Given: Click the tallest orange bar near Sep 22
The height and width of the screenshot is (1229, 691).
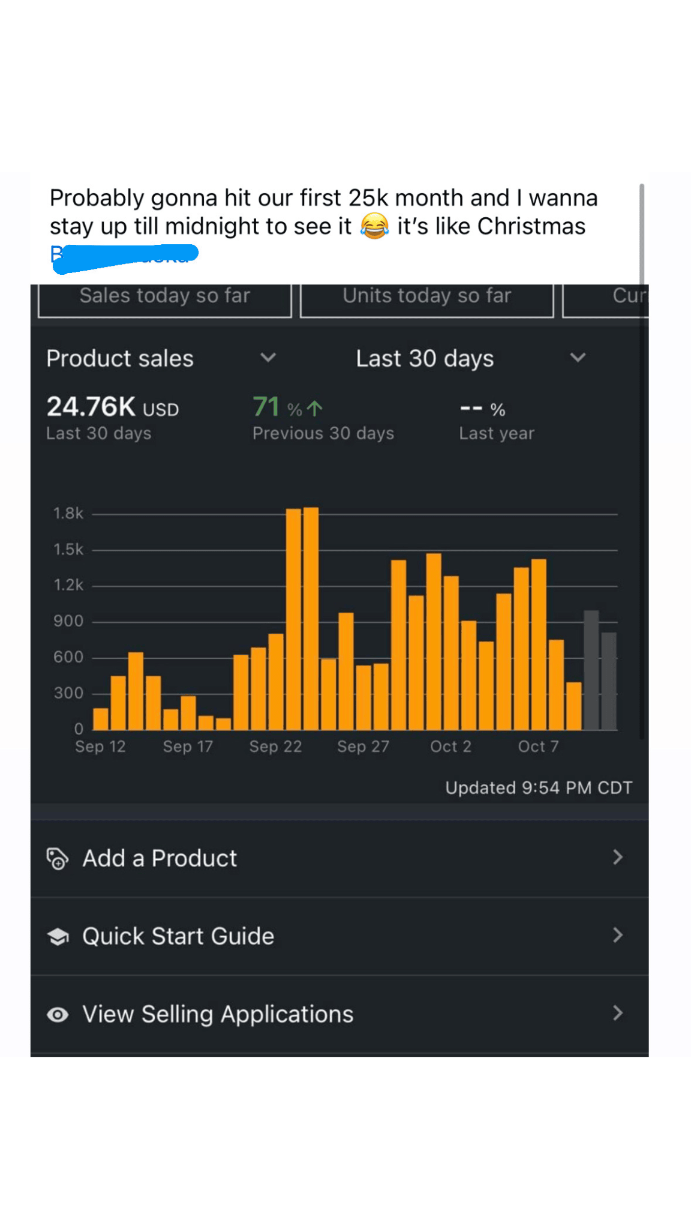Looking at the screenshot, I should 311,618.
